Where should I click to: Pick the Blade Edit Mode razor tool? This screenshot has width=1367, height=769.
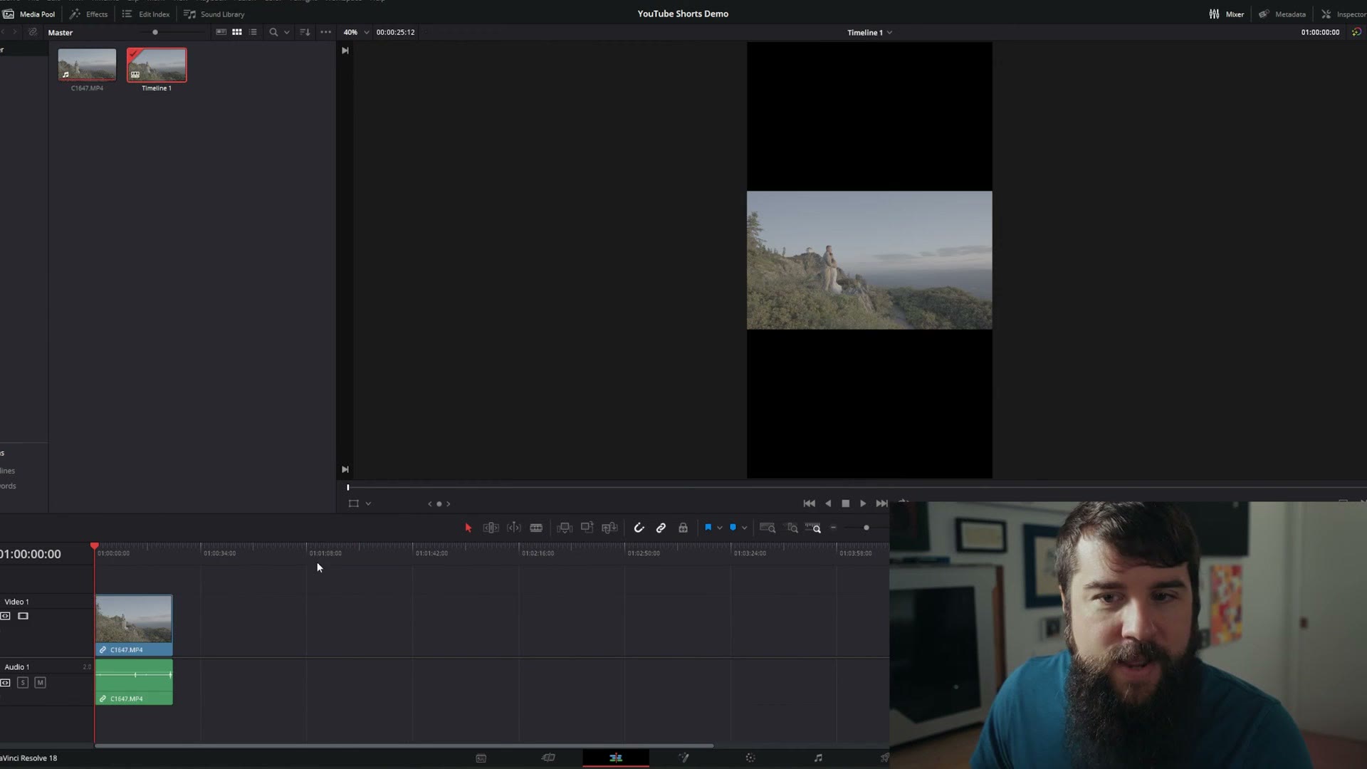point(536,528)
